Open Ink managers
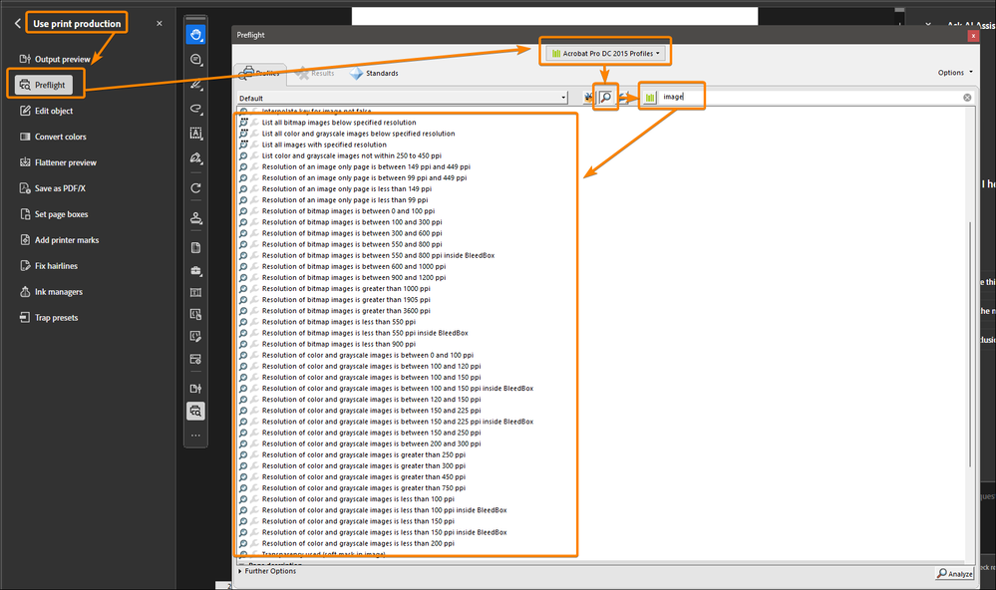996x590 pixels. click(52, 292)
